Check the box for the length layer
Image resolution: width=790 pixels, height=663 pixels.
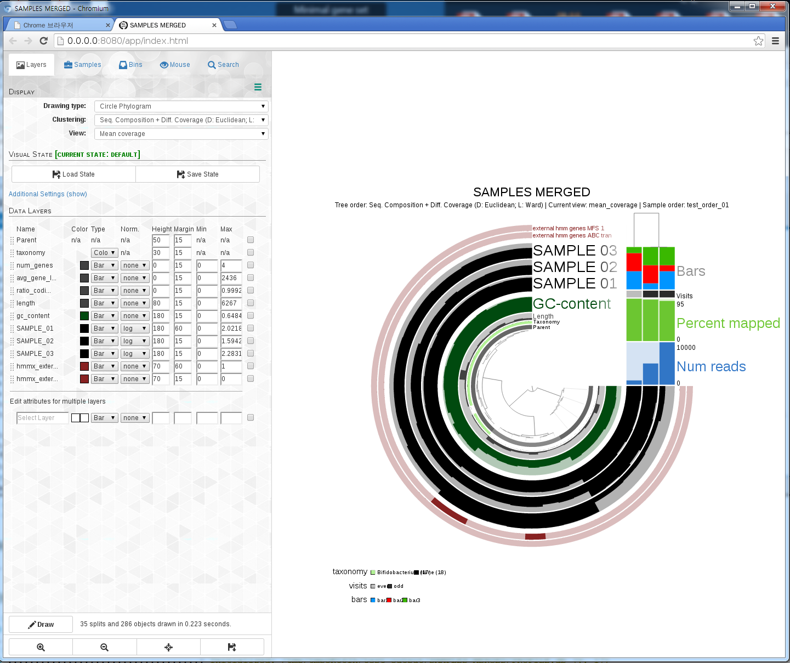(251, 303)
